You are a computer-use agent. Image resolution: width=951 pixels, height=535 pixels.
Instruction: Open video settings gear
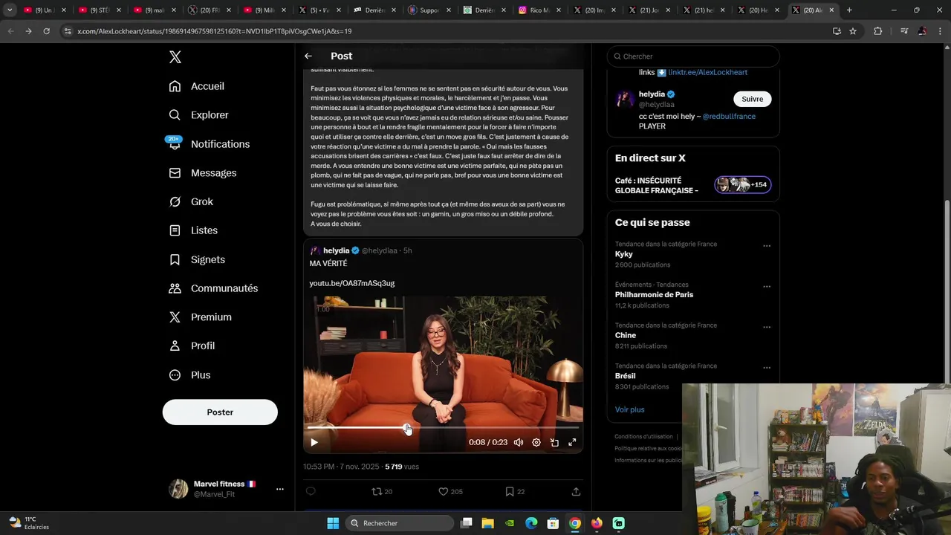pos(536,443)
